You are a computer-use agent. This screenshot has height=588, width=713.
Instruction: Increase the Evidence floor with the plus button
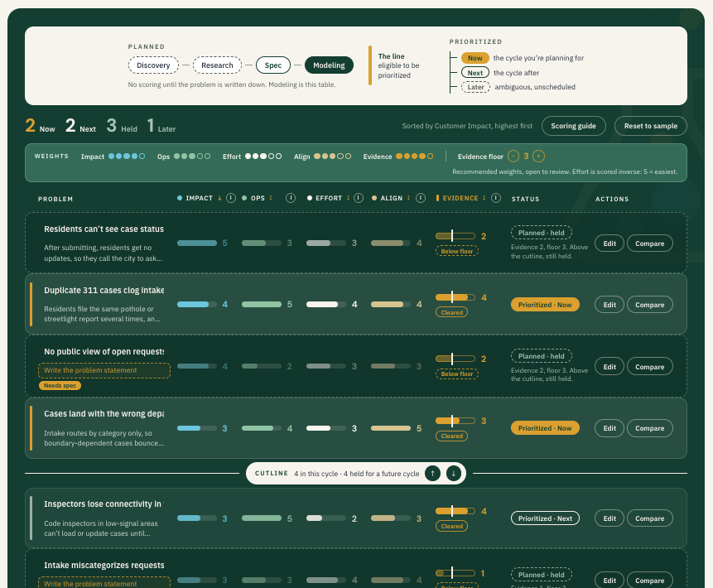point(539,157)
